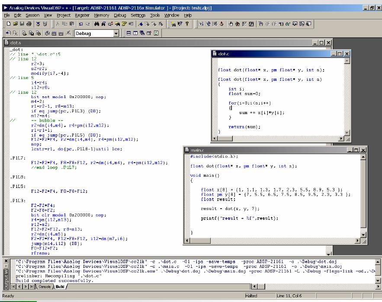Open the Session menu
The image size is (382, 302).
click(32, 15)
